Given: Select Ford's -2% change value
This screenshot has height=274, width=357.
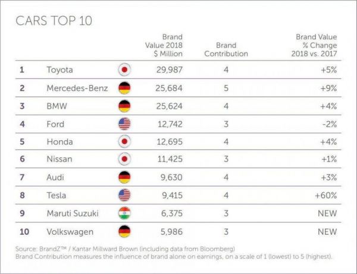Looking at the screenshot, I should tap(328, 124).
